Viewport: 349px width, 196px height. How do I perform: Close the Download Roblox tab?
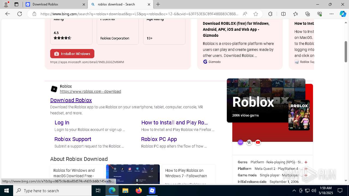pos(84,4)
